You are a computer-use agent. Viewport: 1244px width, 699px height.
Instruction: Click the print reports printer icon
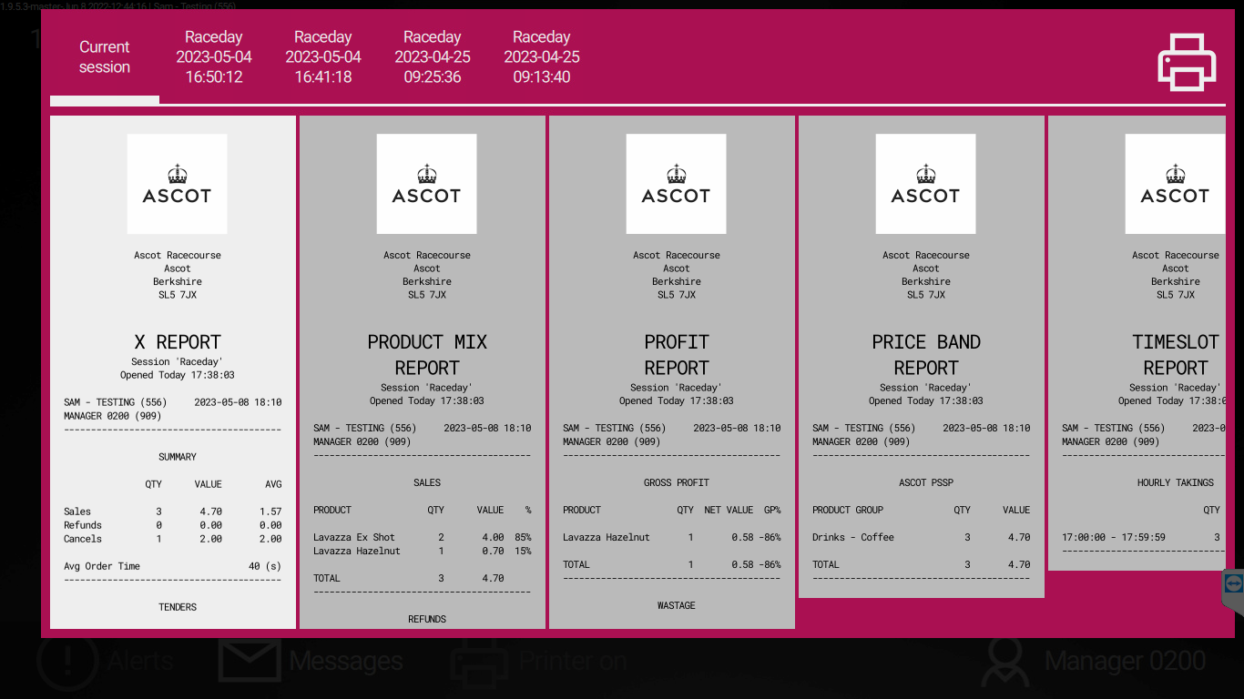[x=1187, y=62]
